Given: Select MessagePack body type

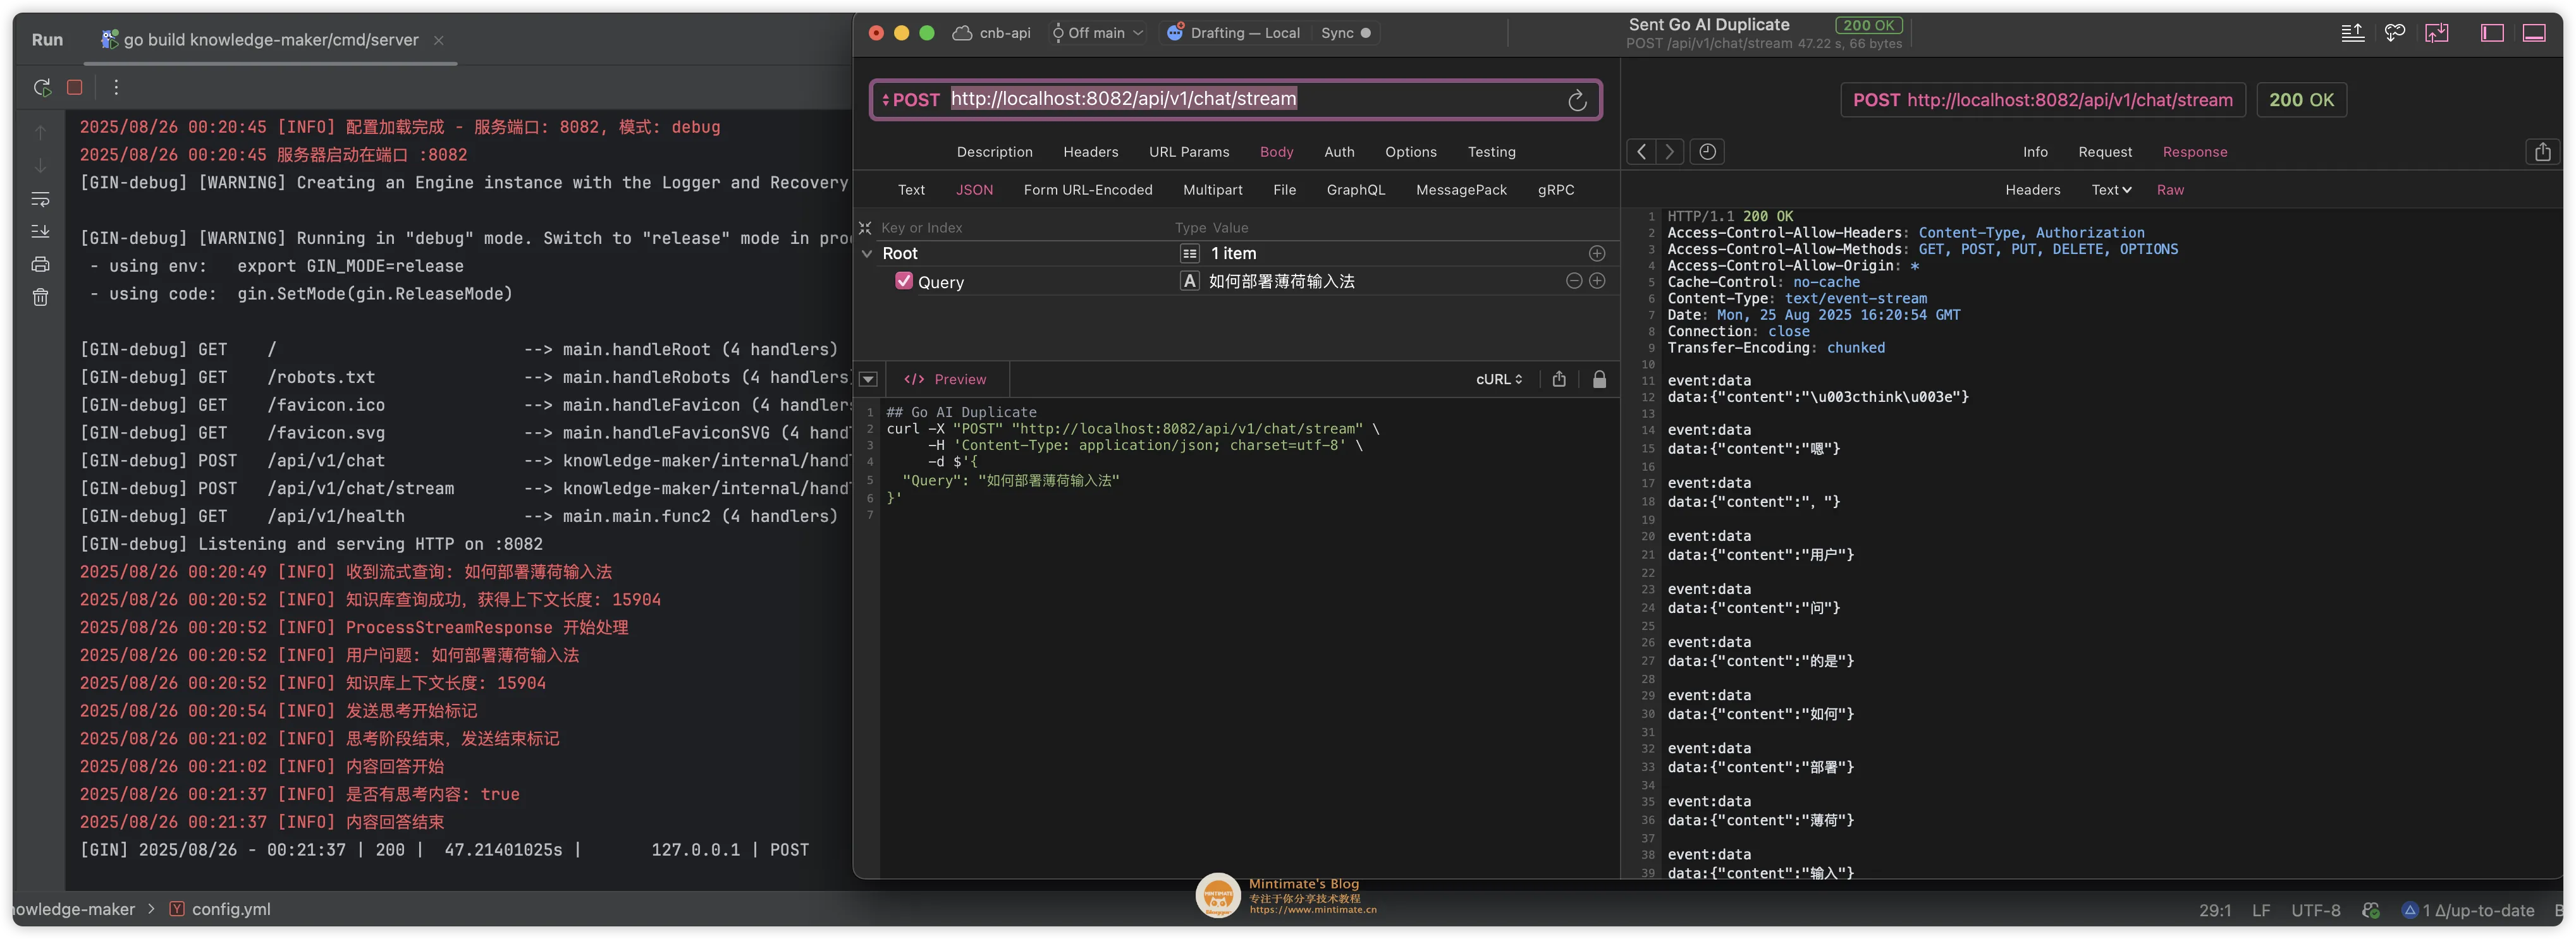Looking at the screenshot, I should coord(1461,190).
